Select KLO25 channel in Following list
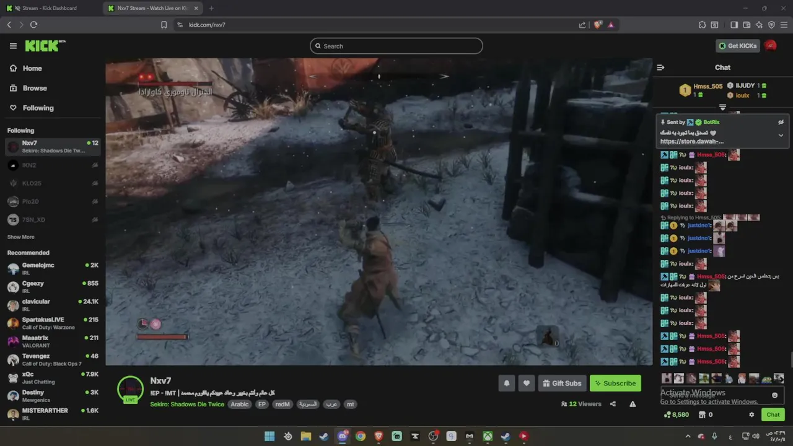 (53, 183)
